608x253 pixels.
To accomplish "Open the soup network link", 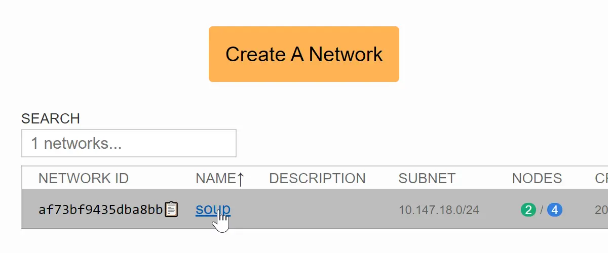I will (x=213, y=209).
